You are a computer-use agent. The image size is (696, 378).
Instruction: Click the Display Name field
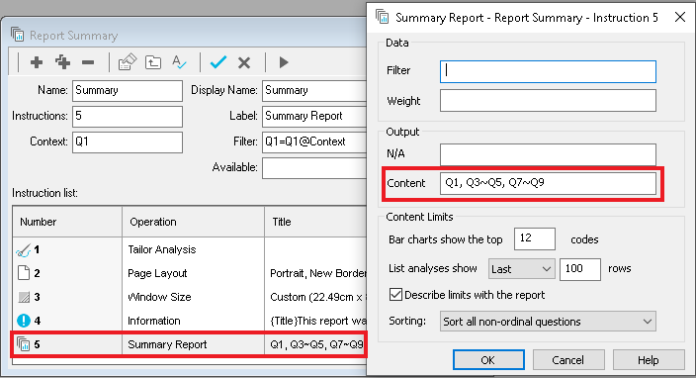pos(314,91)
